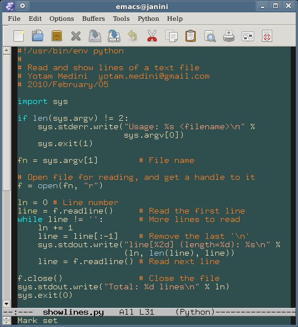
Task: Save the current buffer via the toolbar
Action: point(95,36)
